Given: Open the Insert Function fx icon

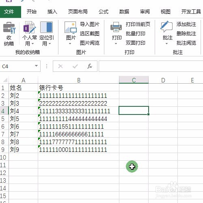Looking at the screenshot, I should (90, 66).
